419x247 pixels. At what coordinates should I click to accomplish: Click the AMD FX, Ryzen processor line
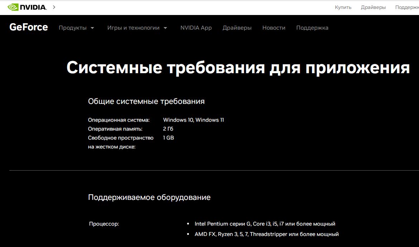267,234
